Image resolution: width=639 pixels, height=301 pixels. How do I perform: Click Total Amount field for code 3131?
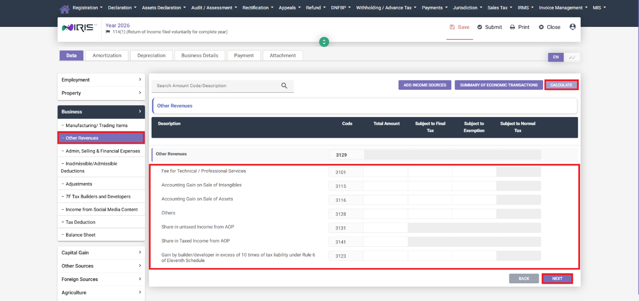(x=386, y=228)
